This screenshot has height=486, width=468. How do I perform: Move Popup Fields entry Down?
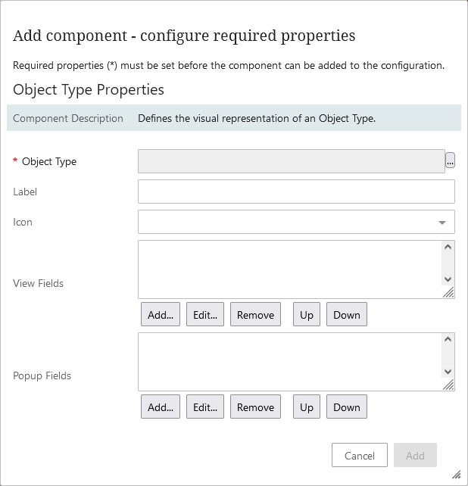[x=347, y=407]
